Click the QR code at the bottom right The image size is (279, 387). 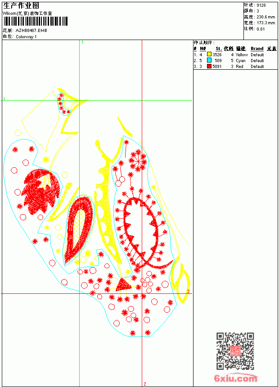[x=235, y=351]
